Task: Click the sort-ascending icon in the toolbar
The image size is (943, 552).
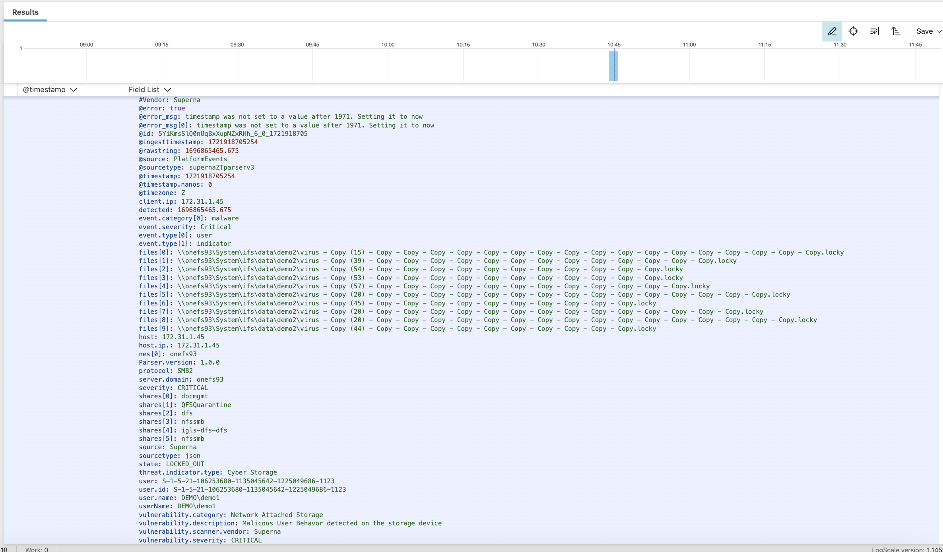Action: pos(896,31)
